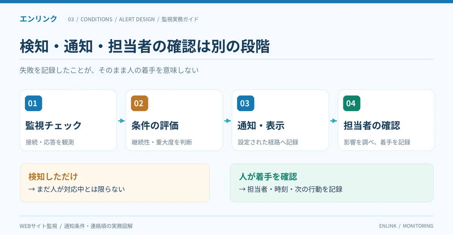
Task: Select the line 担当者・時刻・次の行動を記録
Action: (295, 189)
